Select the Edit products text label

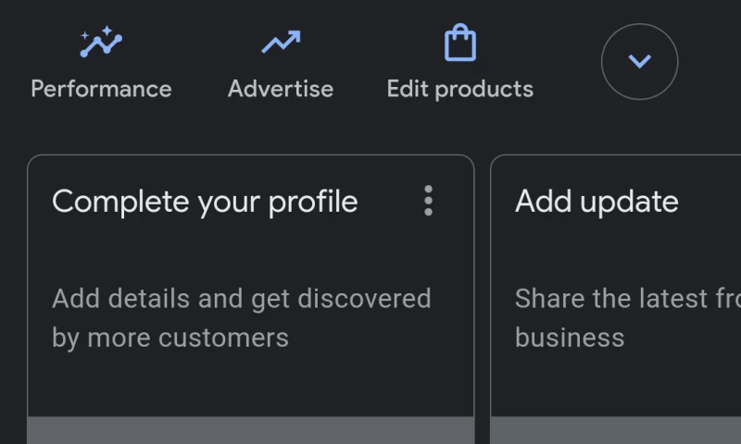pyautogui.click(x=459, y=89)
